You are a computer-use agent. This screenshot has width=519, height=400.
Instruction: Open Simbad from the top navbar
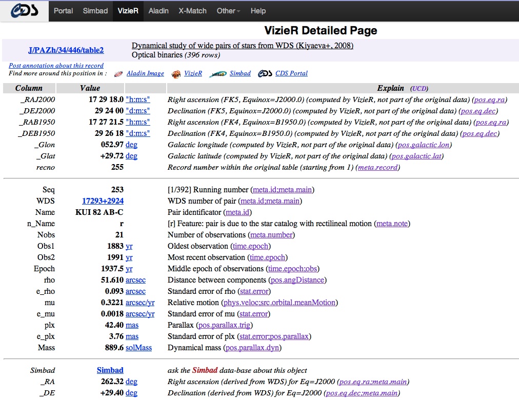95,11
